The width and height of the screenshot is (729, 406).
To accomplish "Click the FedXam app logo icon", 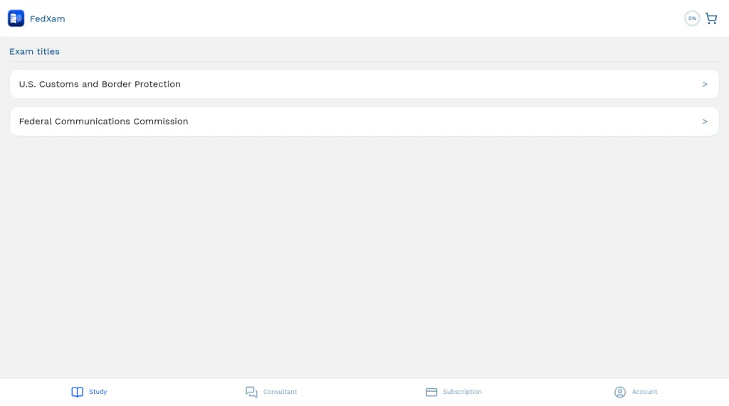I will (x=16, y=18).
